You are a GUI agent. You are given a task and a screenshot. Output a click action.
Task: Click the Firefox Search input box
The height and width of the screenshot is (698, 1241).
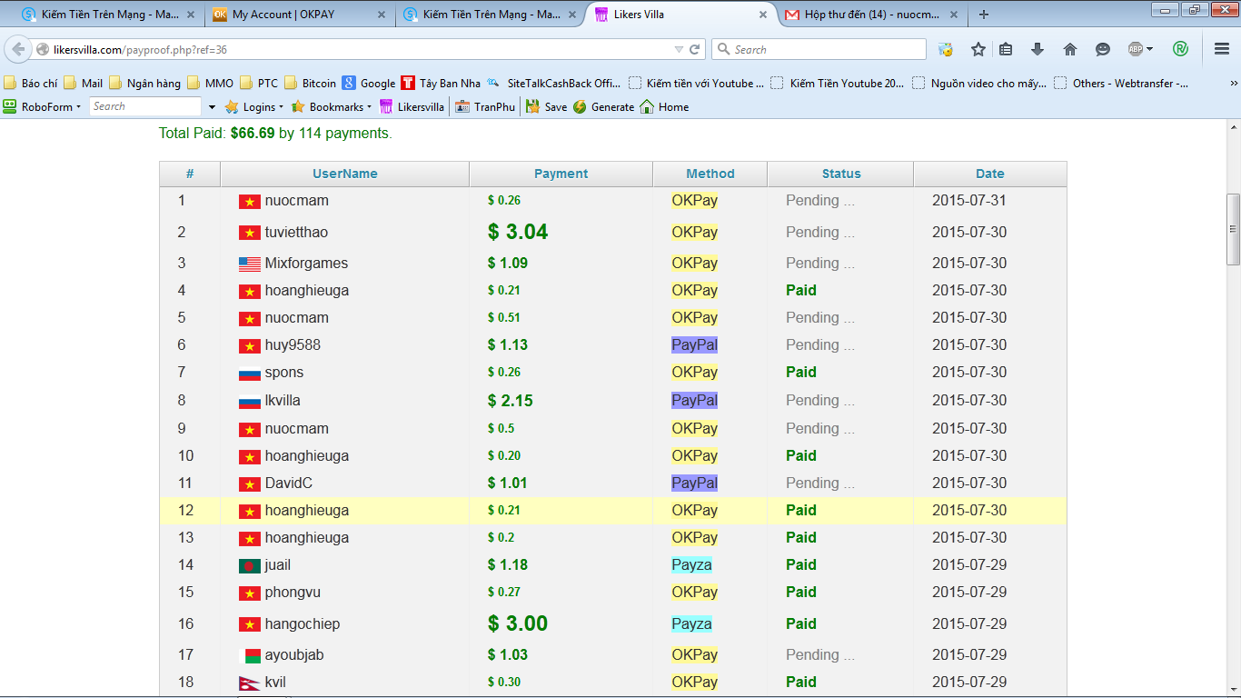(827, 49)
